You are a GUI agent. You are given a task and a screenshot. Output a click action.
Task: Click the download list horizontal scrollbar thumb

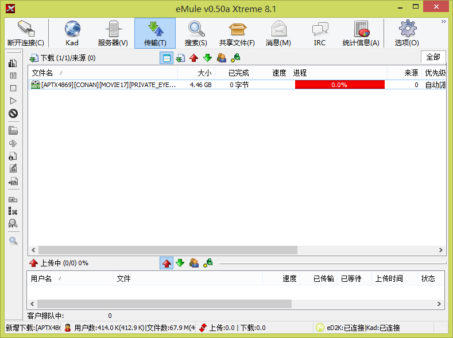168,250
